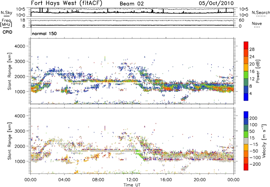The width and height of the screenshot is (270, 187).
Task: Click the power color bar blue bottom segment
Action: pyautogui.click(x=246, y=97)
